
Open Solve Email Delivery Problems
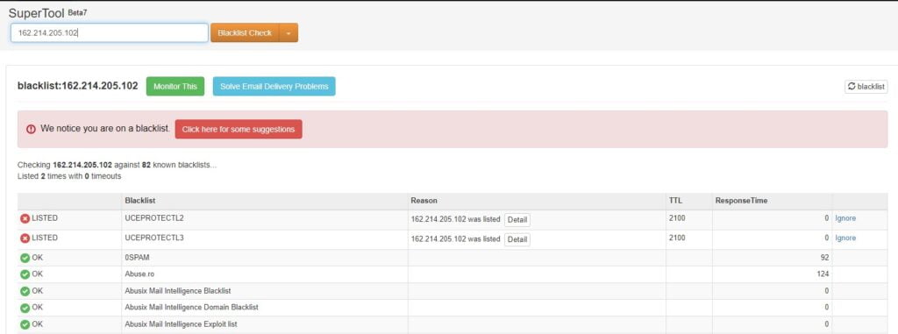coord(274,87)
